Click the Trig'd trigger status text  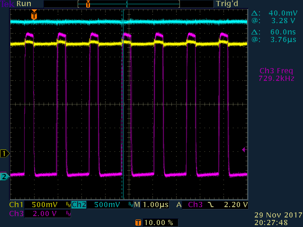[227, 4]
